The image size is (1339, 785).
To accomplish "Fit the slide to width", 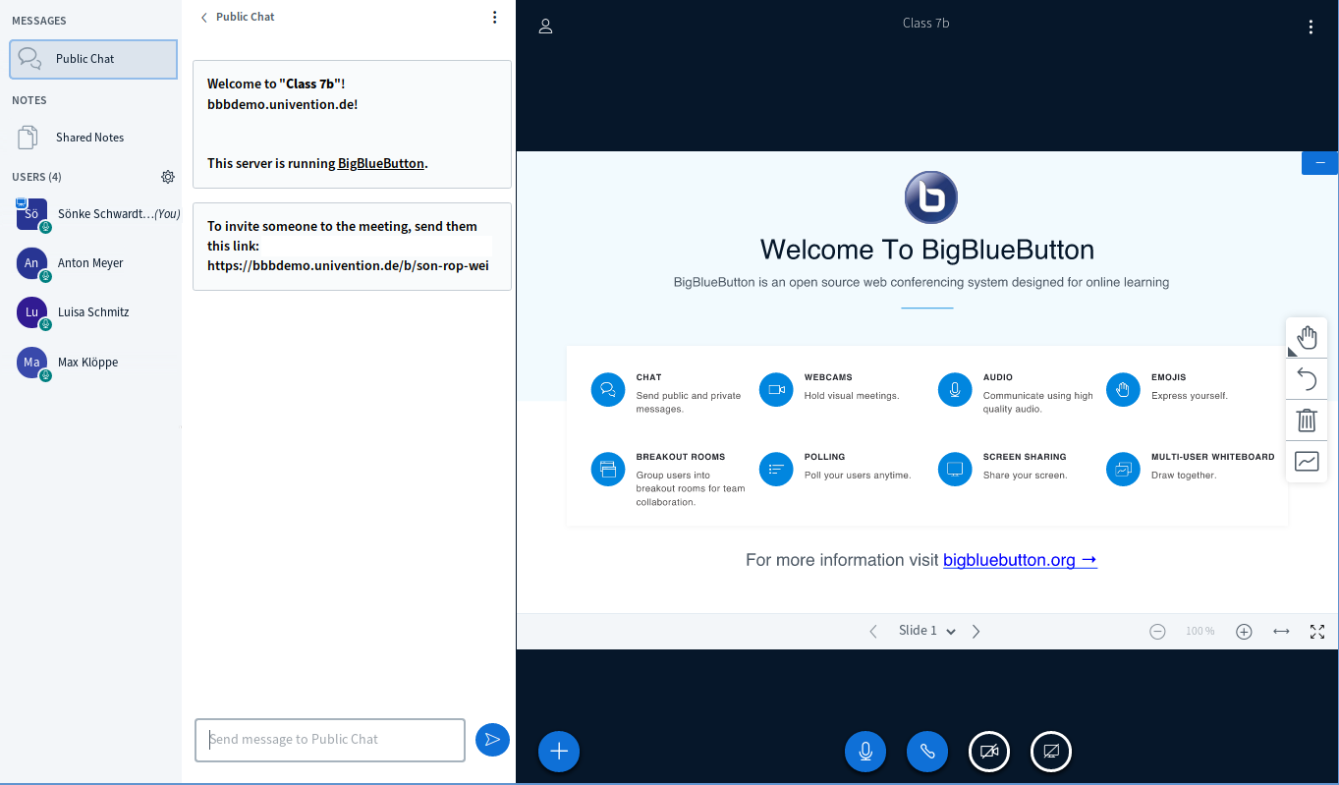I will [1281, 632].
